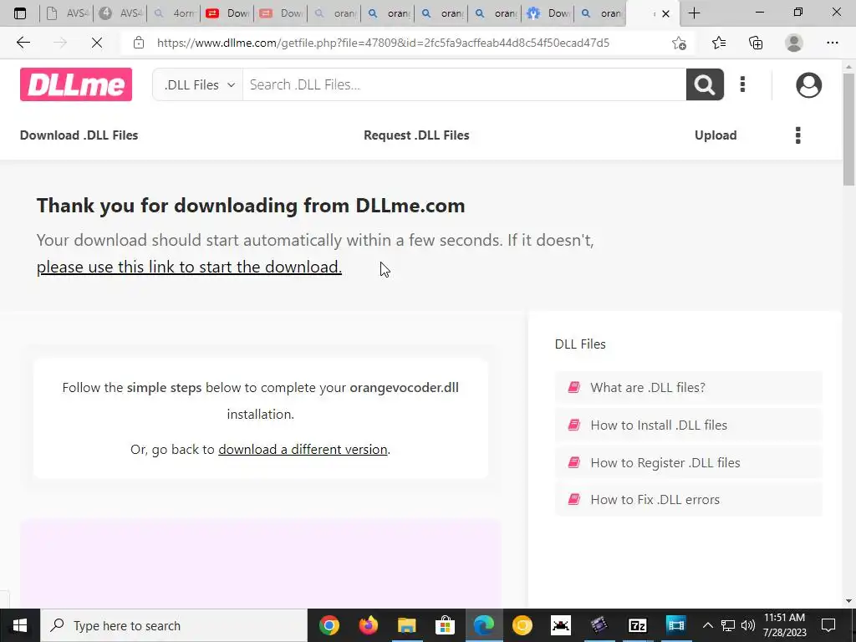The image size is (856, 642).
Task: Open volume control speaker icon
Action: click(748, 625)
